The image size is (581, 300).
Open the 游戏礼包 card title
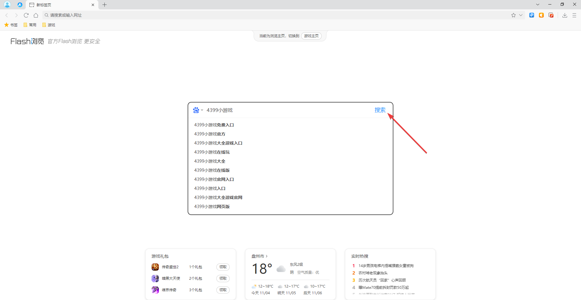point(160,256)
